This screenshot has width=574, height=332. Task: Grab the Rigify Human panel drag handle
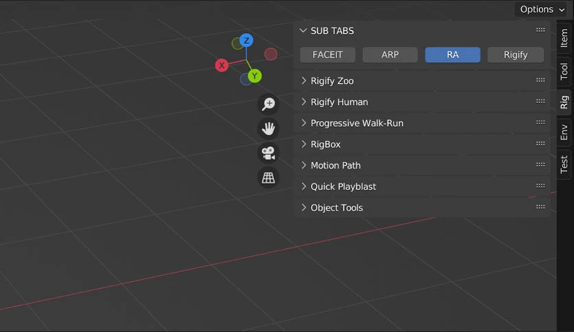click(x=540, y=102)
